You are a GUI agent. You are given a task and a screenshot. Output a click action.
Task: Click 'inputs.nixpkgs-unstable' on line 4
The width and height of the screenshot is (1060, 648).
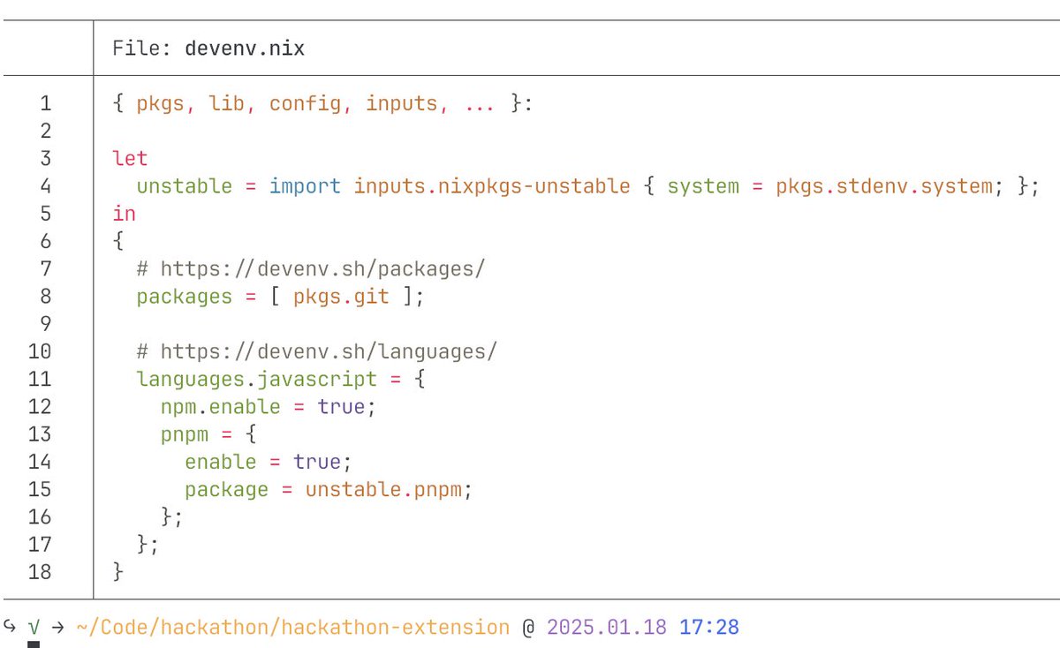492,186
